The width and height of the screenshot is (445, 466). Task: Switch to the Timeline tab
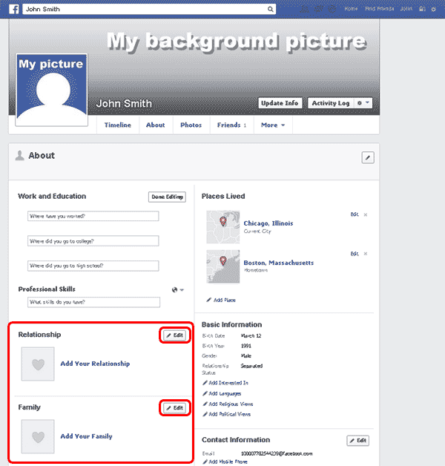[118, 125]
